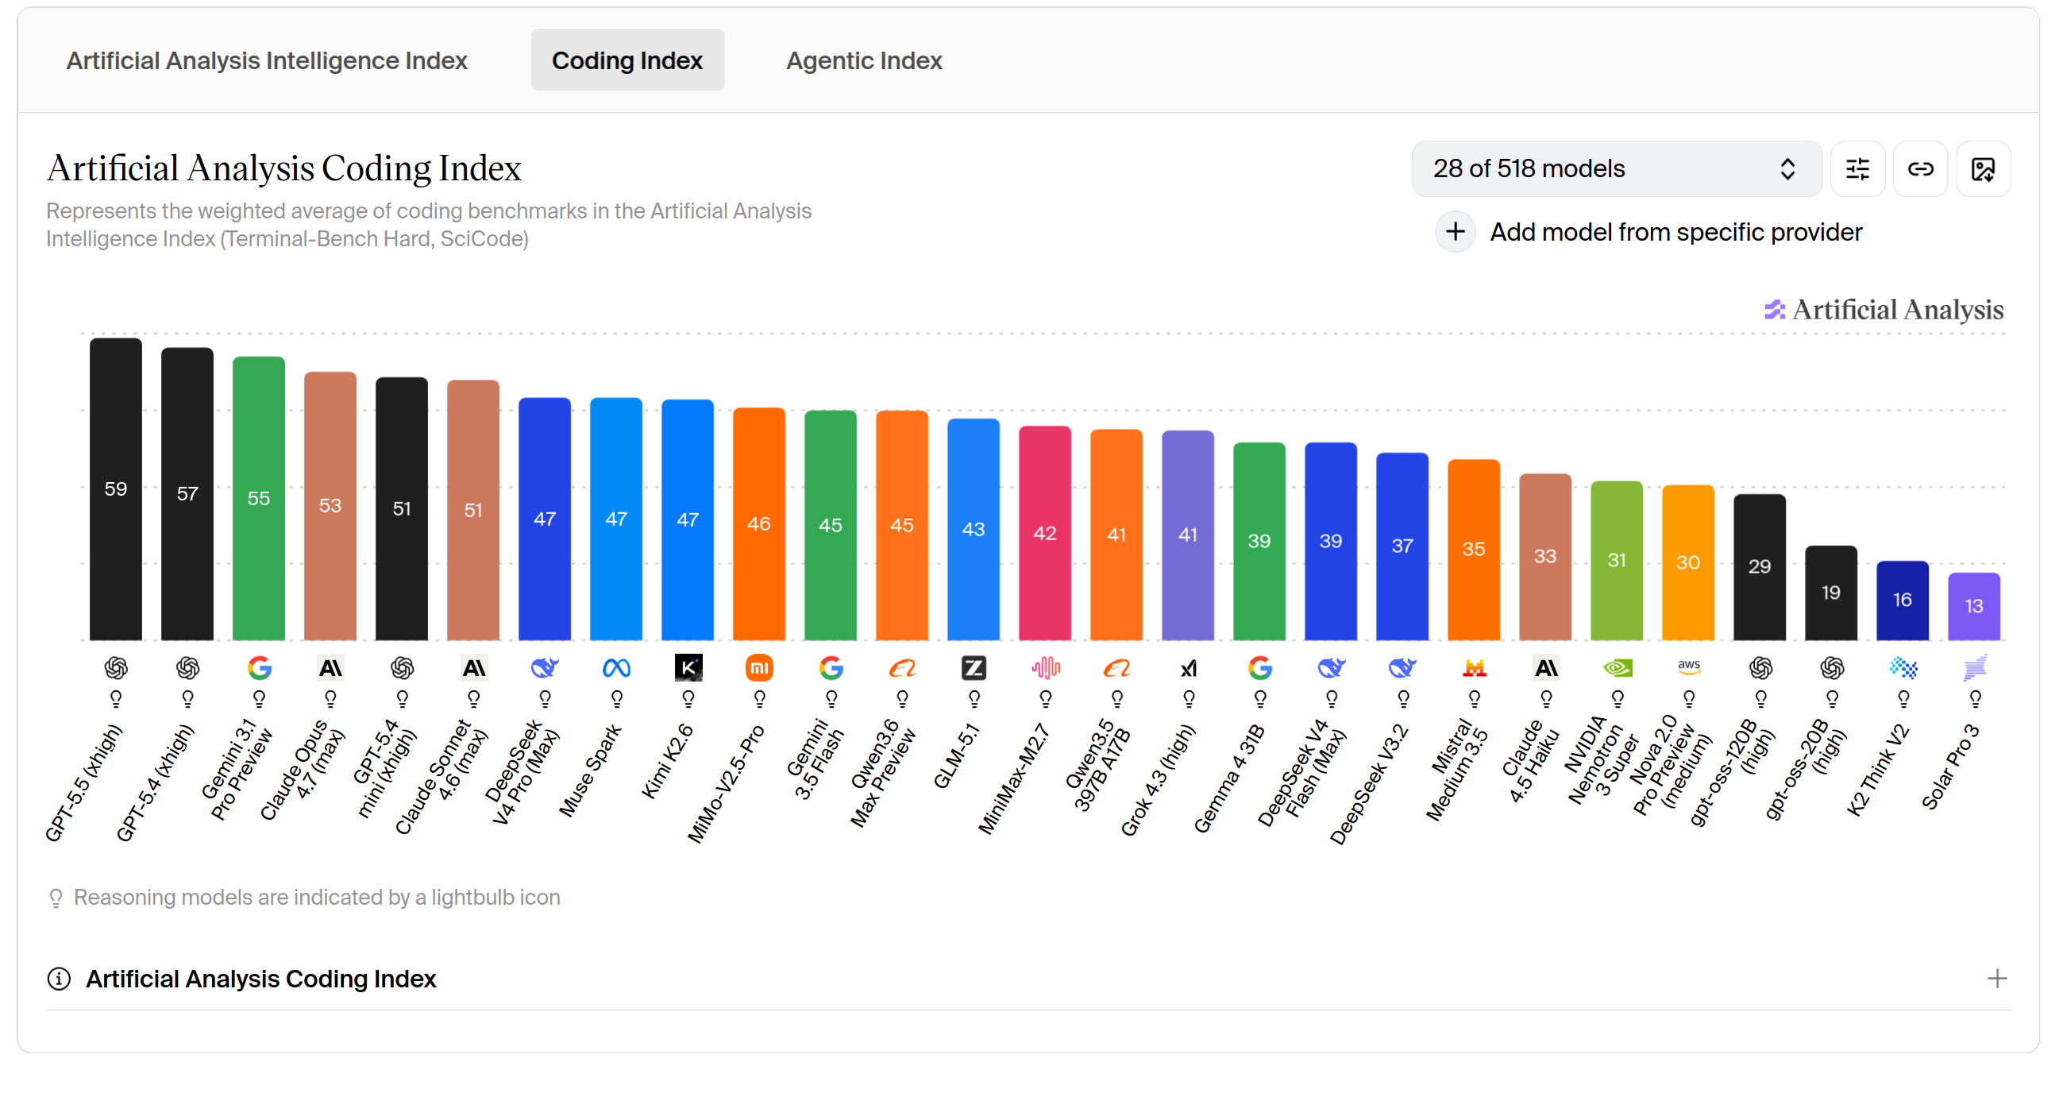The image size is (2059, 1097).
Task: Click the Claude 4.5 Haiku bar showing 33
Action: (x=1546, y=558)
